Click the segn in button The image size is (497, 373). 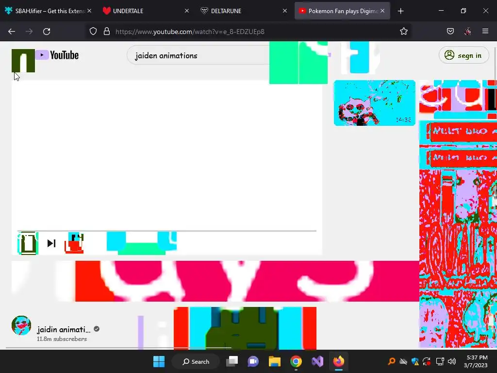tap(464, 55)
